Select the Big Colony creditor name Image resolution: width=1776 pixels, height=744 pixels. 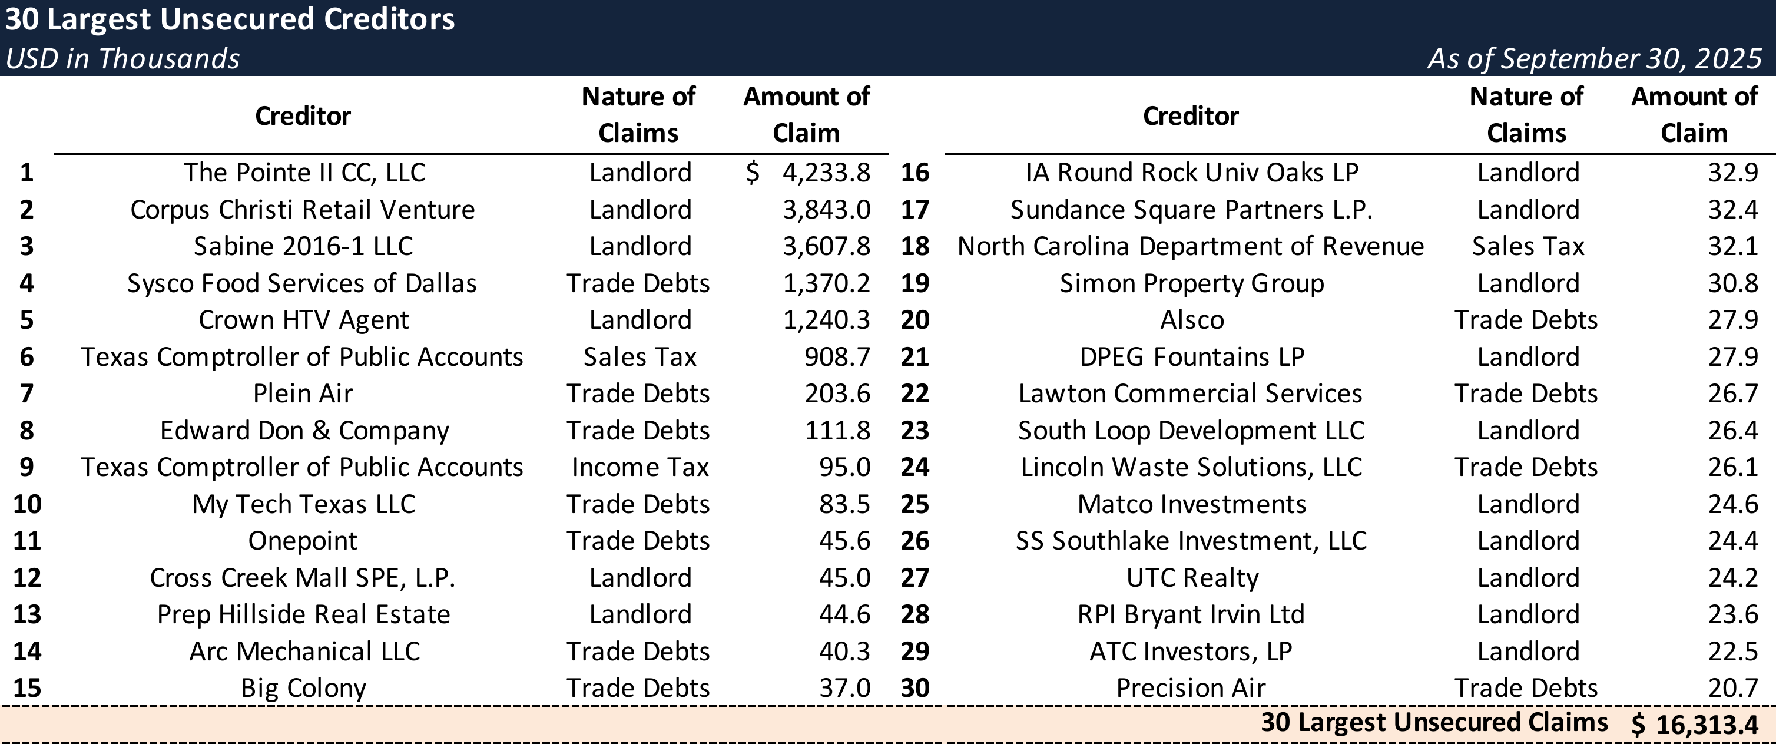coord(303,688)
